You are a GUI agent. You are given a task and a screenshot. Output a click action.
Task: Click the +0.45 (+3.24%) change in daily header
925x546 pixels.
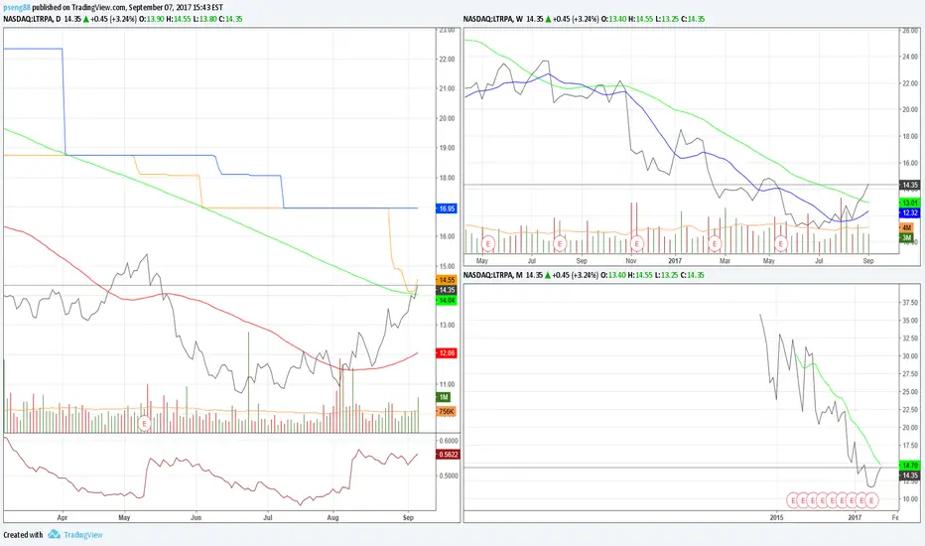[114, 19]
